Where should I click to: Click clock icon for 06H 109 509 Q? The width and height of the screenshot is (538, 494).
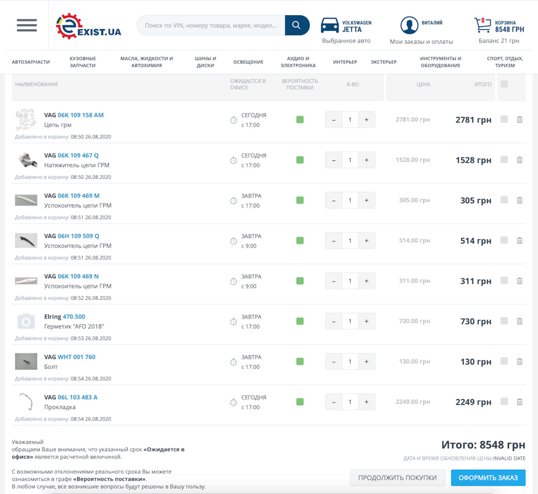point(233,241)
